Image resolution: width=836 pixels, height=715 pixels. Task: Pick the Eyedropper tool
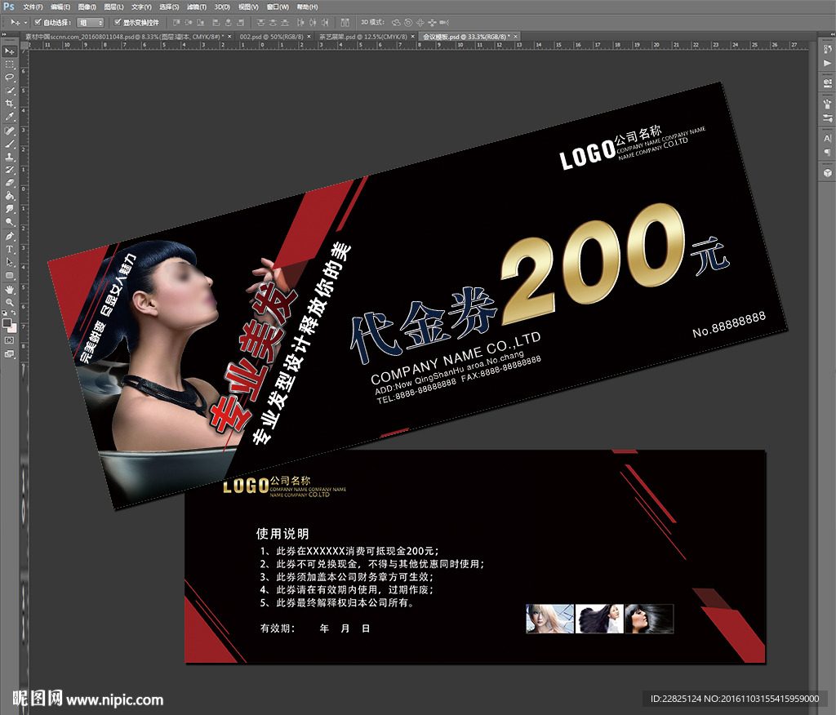[10, 117]
